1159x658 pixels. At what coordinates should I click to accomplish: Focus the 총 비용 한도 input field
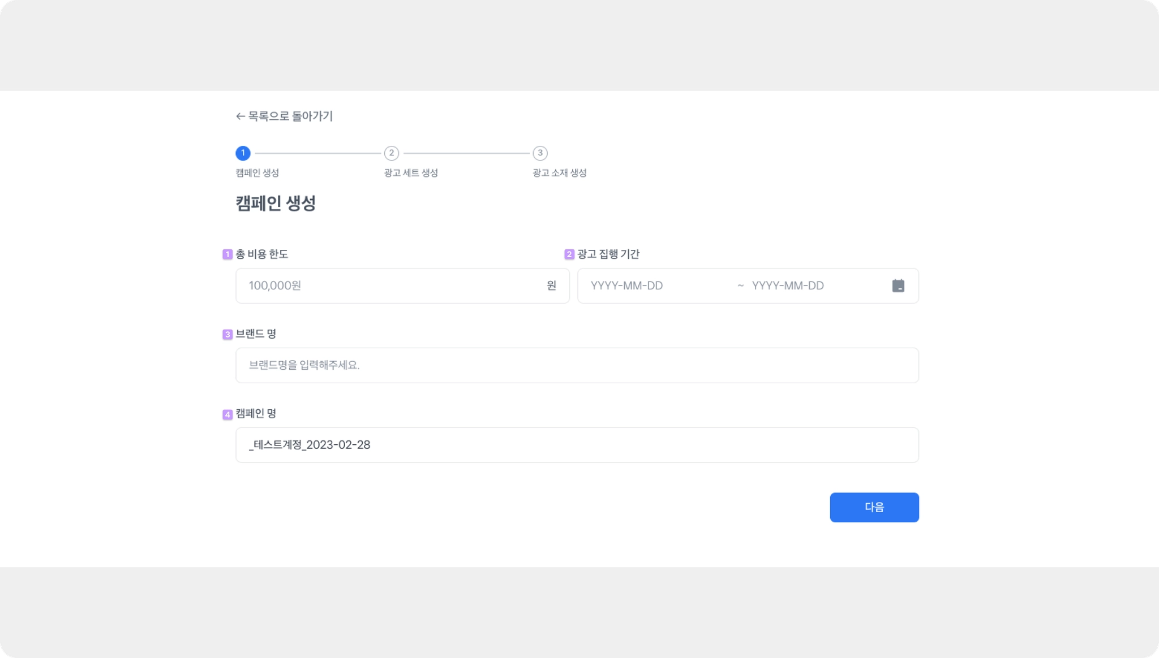point(390,285)
